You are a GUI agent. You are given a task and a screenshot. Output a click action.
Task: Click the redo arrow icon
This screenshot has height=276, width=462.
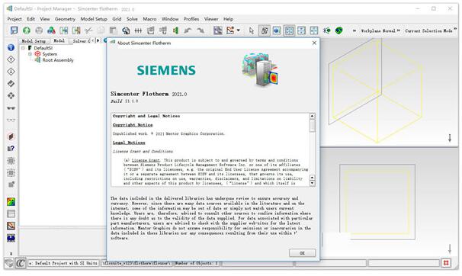tap(201, 30)
